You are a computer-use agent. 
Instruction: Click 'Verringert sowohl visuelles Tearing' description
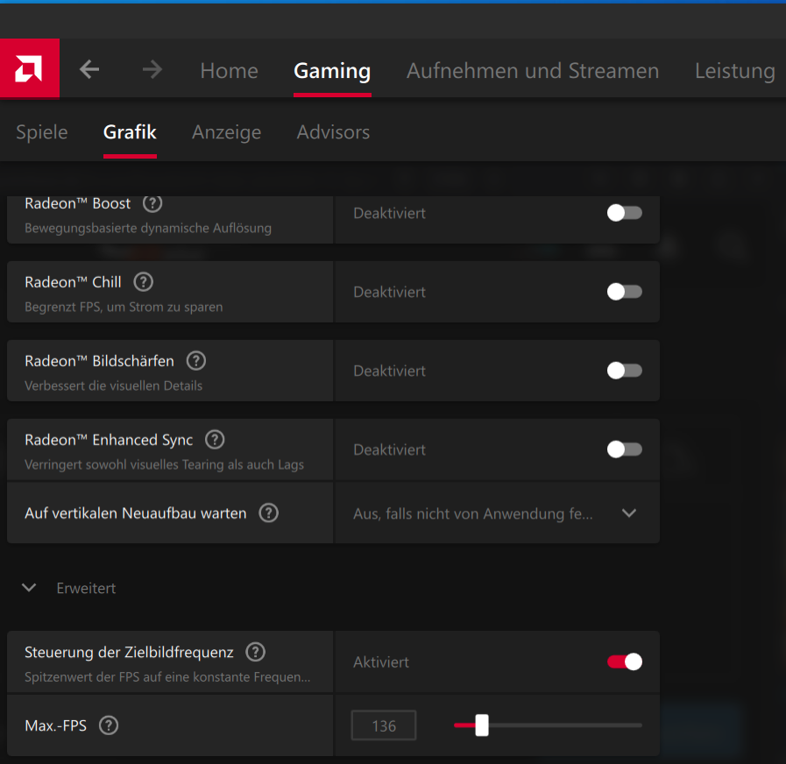pos(164,464)
